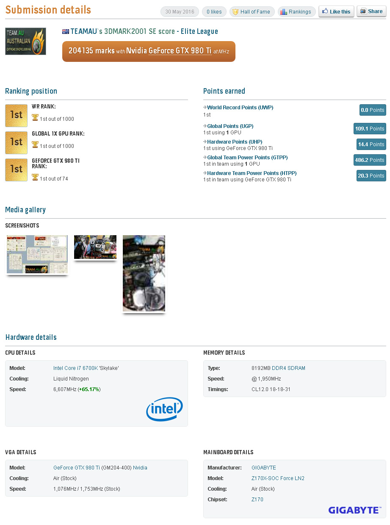Click the Media gallery heading
This screenshot has height=525, width=390.
[x=25, y=210]
